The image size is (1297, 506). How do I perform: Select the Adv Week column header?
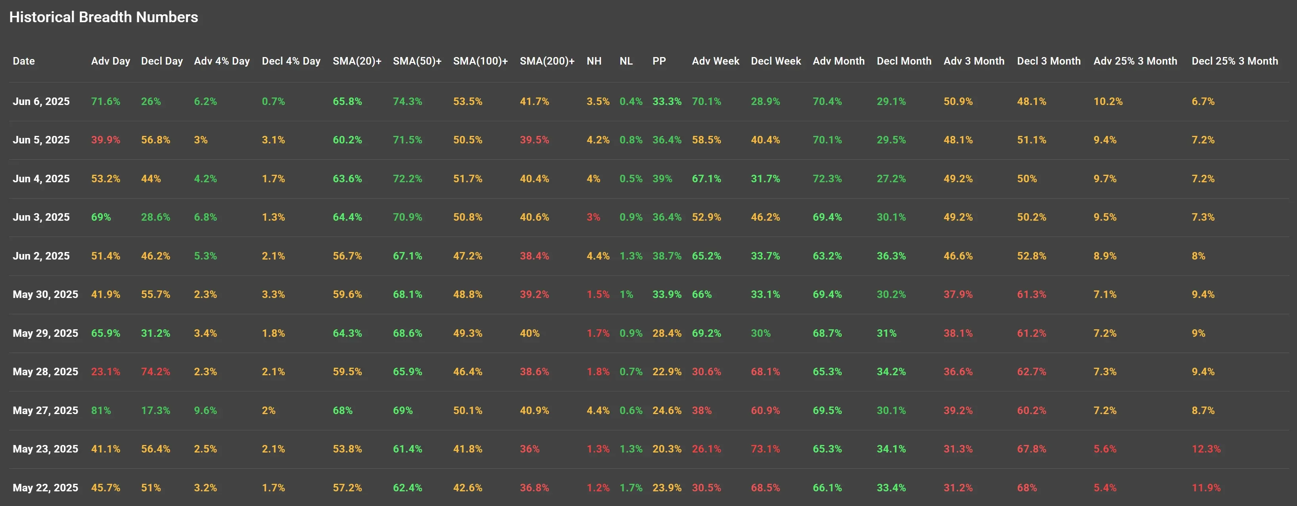click(x=715, y=61)
